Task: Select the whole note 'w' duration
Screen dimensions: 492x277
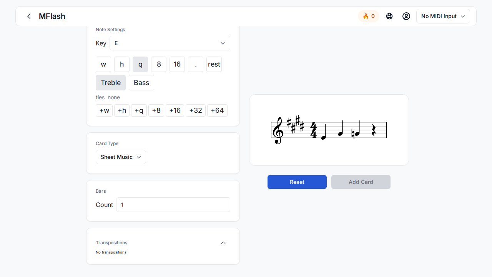Action: pyautogui.click(x=103, y=64)
